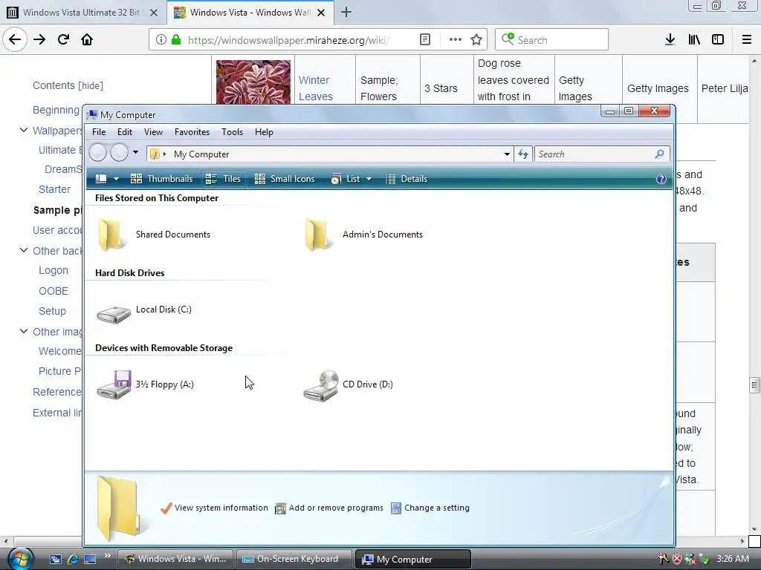This screenshot has width=761, height=570.
Task: Open the Starter contents link
Action: pos(54,189)
